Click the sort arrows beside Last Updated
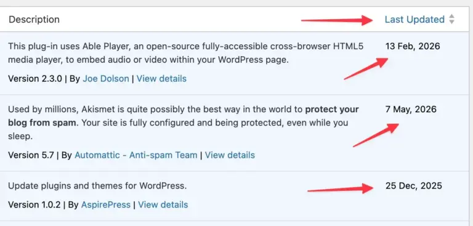 click(x=451, y=19)
